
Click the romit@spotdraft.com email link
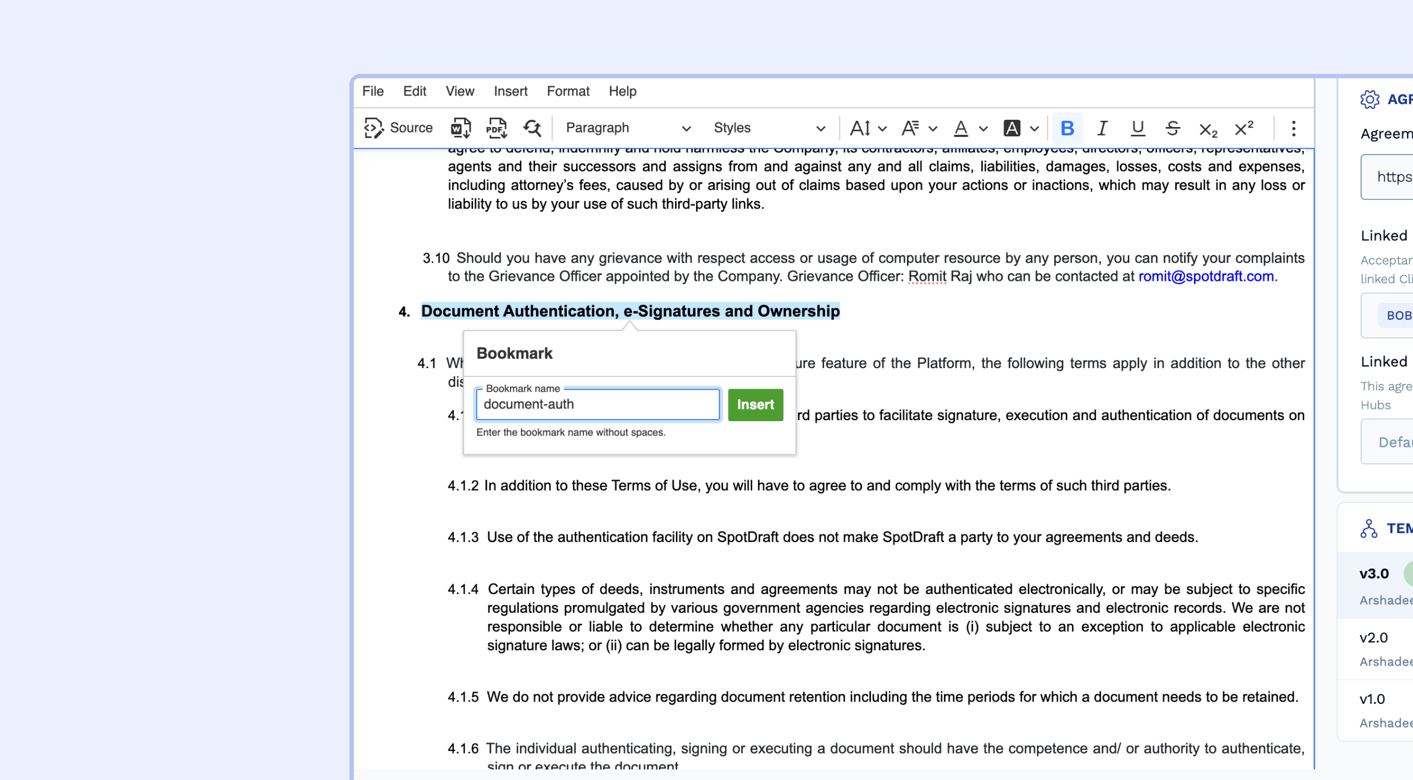(x=1206, y=277)
